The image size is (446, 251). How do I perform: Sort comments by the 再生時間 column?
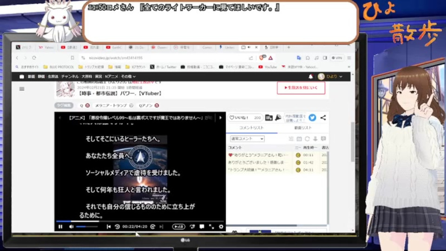(310, 148)
